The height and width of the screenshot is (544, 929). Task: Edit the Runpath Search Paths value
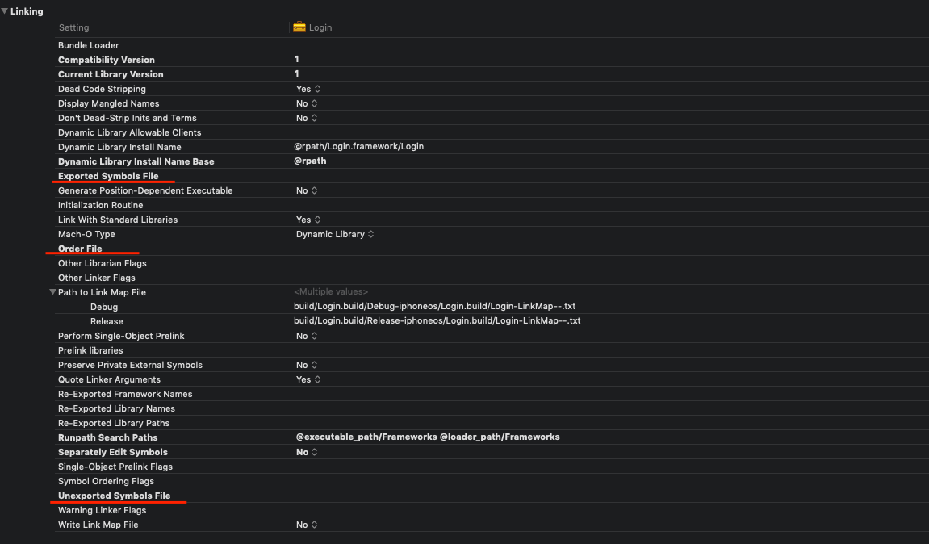click(x=427, y=437)
